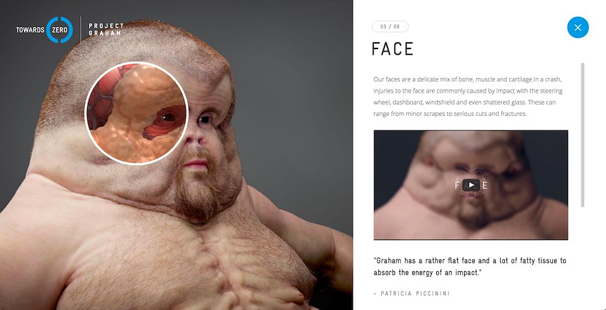The width and height of the screenshot is (606, 310).
Task: Select Graham's shoulder beside the panel
Action: (302, 224)
